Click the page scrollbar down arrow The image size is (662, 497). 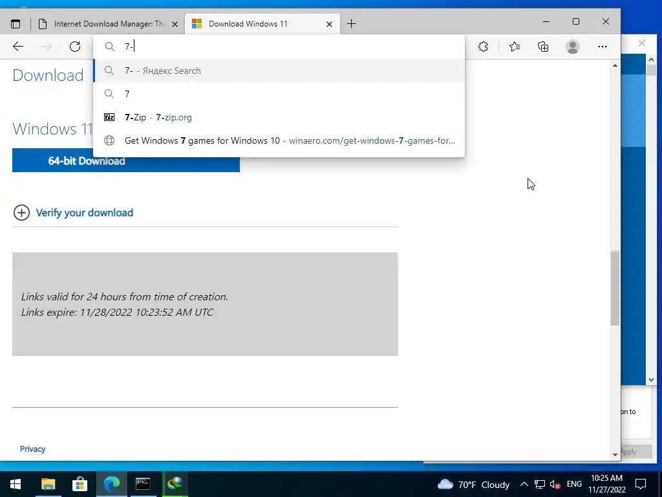615,455
